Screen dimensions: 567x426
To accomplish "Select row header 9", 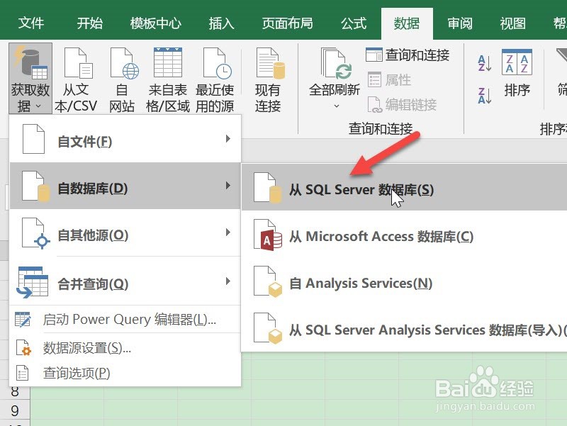I will (15, 411).
